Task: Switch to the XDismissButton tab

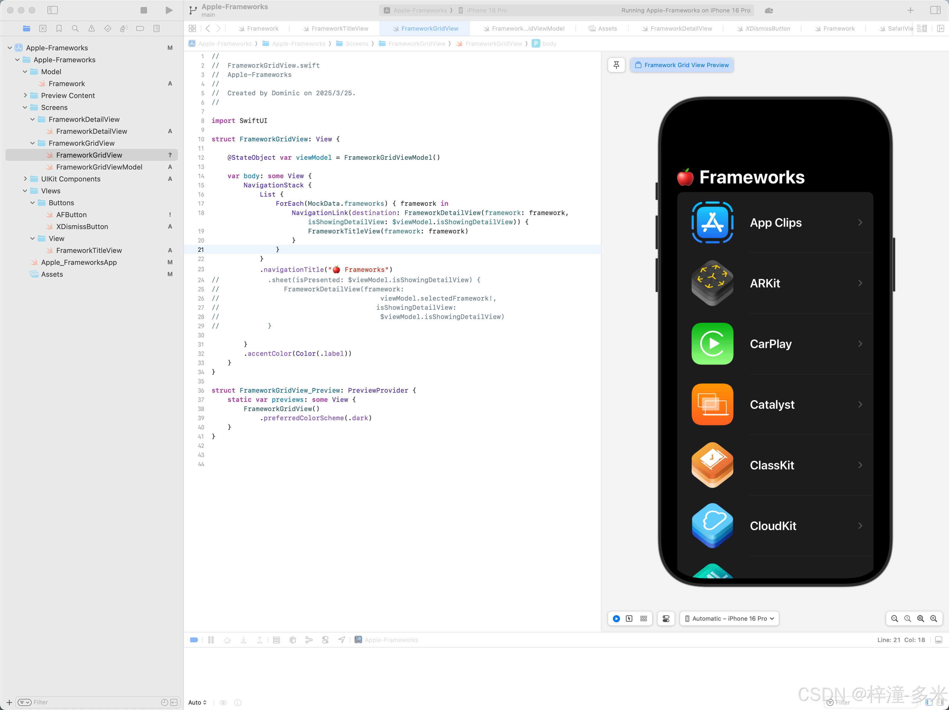Action: tap(763, 29)
